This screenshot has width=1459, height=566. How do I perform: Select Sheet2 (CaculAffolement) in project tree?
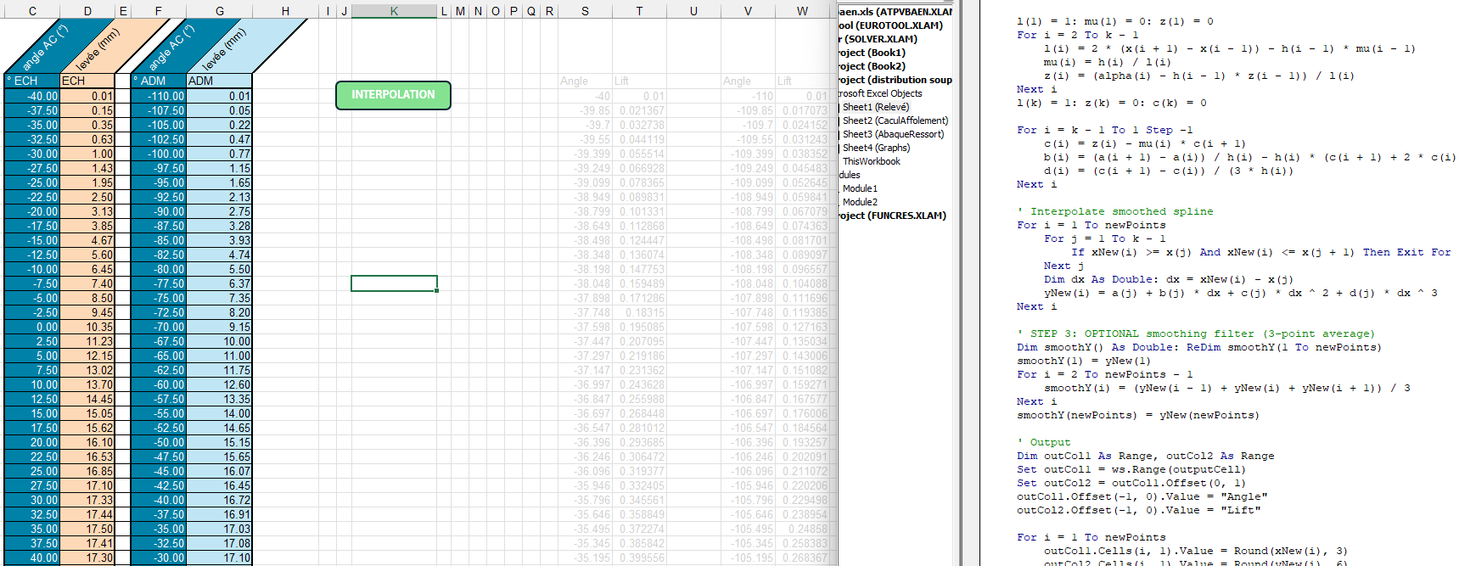[x=895, y=120]
